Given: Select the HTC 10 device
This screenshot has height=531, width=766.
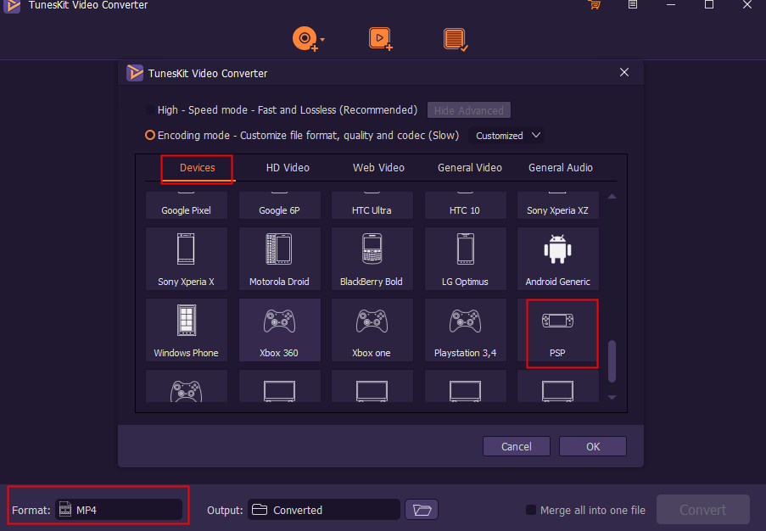Looking at the screenshot, I should [x=465, y=205].
